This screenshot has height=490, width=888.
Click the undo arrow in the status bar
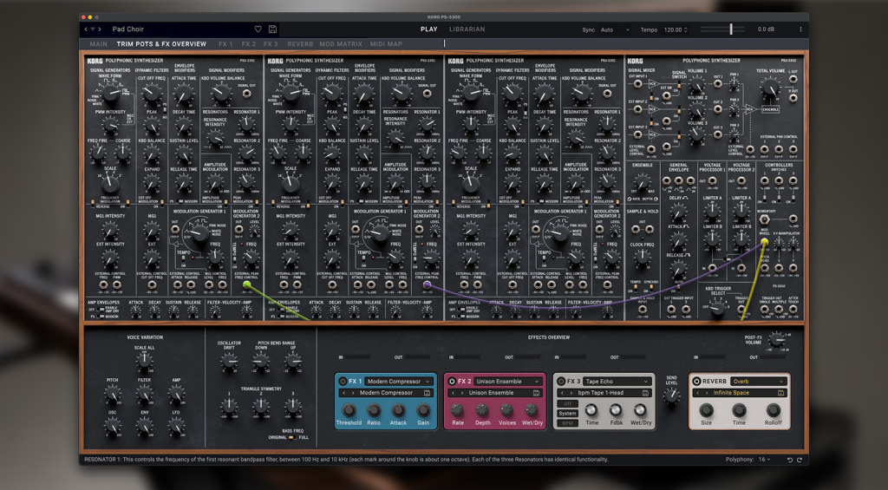point(788,460)
